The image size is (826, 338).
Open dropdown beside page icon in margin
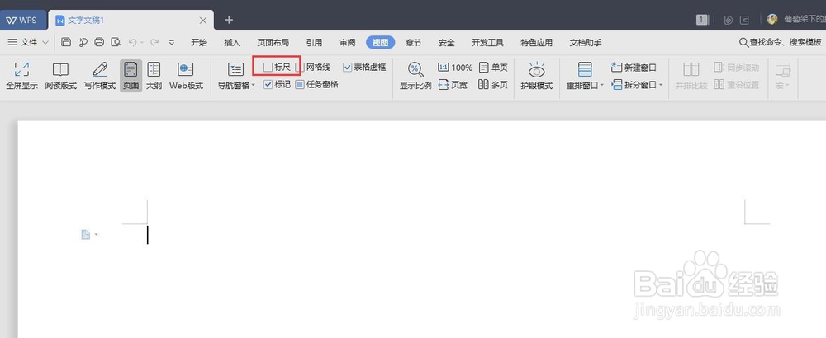click(96, 234)
